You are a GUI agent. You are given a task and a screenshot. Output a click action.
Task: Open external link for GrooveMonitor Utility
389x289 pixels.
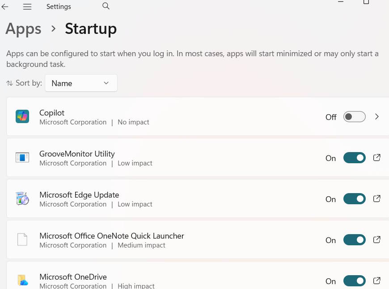pos(377,157)
